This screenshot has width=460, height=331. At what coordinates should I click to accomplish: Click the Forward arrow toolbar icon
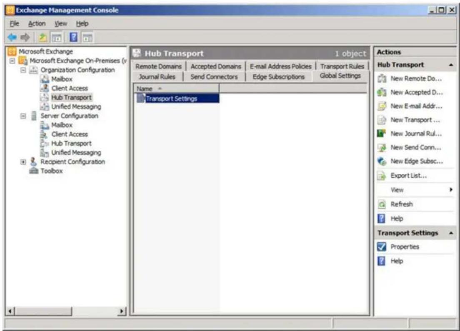pos(25,37)
